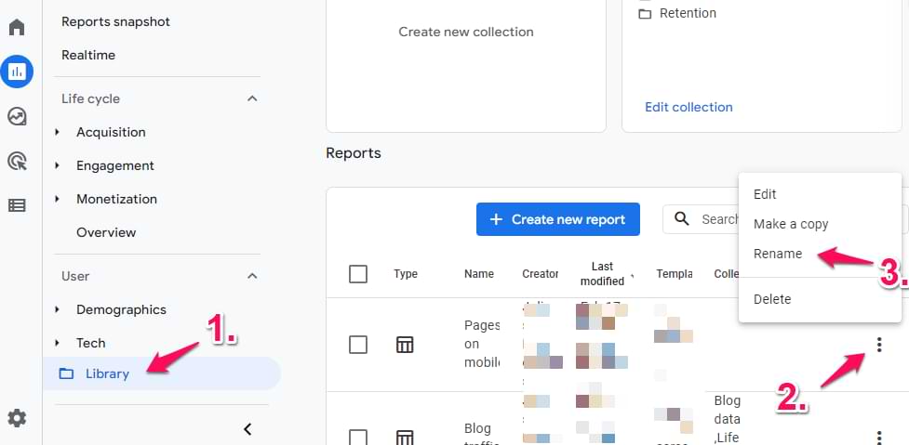The image size is (909, 445).
Task: Select the Reports chart icon
Action: point(17,71)
